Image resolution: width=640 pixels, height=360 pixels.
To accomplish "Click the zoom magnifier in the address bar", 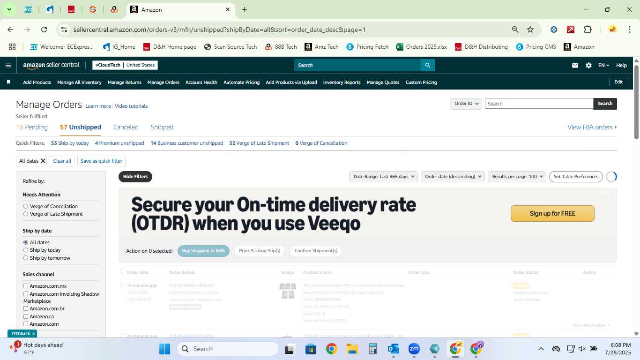I will coord(515,30).
